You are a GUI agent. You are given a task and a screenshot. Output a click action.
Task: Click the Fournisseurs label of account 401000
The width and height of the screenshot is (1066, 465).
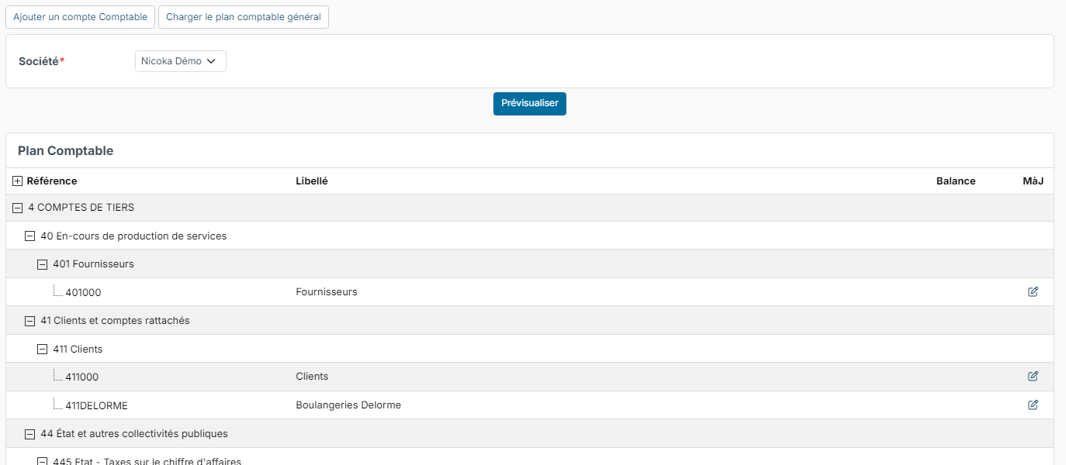pos(327,292)
